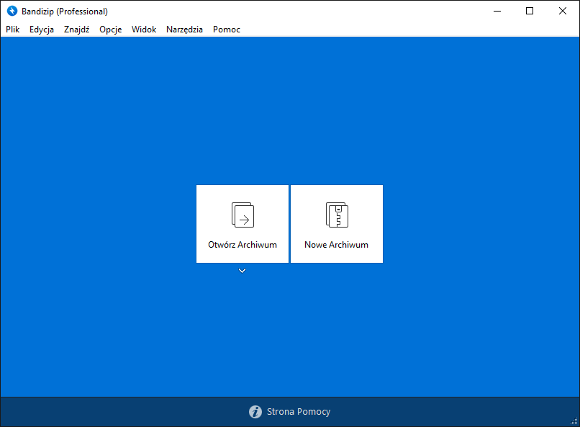Open the Edycja menu
Screen dimensions: 580x427
(x=42, y=30)
